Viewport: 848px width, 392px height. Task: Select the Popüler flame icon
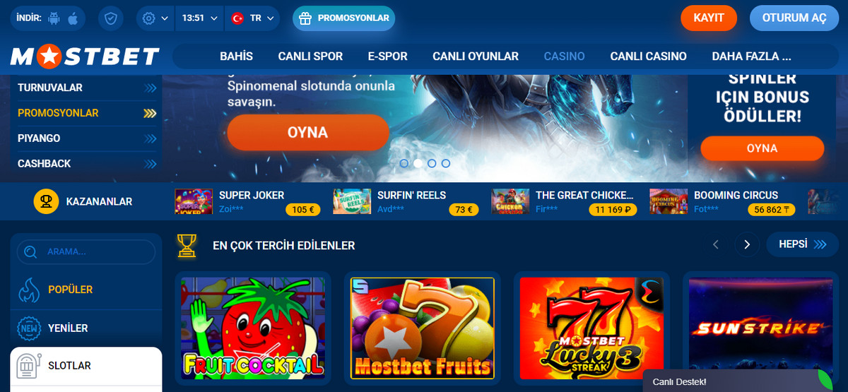[x=29, y=290]
